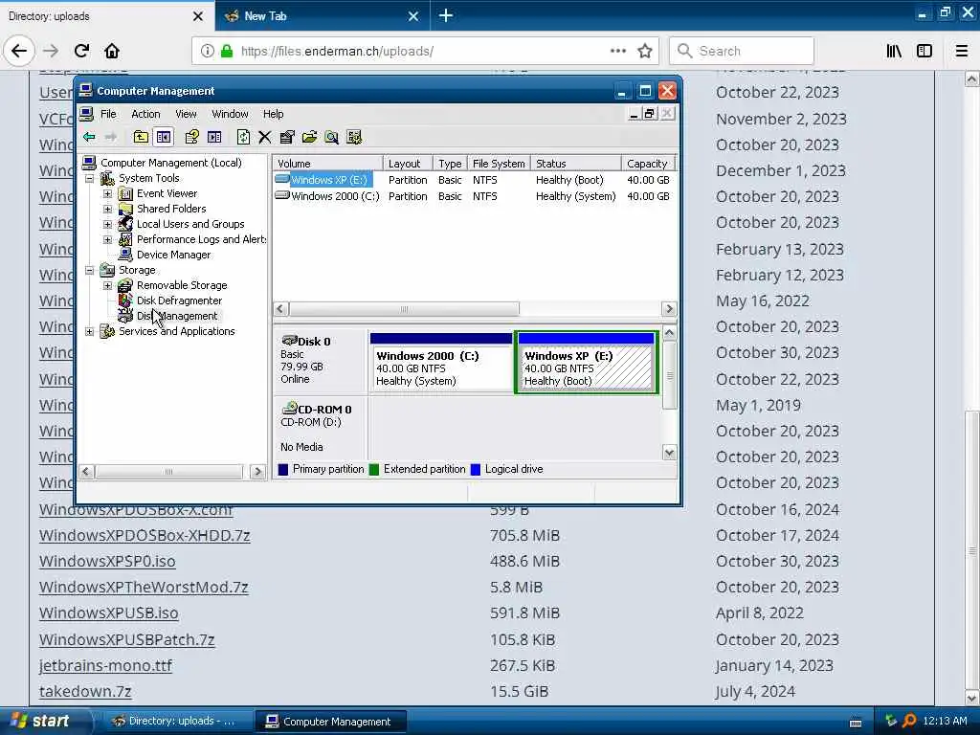This screenshot has width=980, height=735.
Task: Click the Firefox Home icon
Action: tap(112, 51)
